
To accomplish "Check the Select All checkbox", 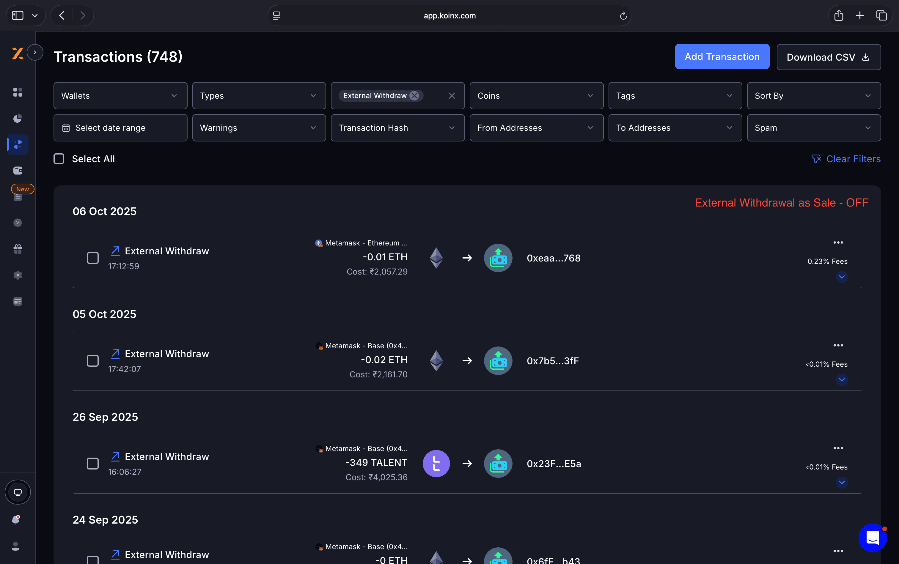I will pyautogui.click(x=59, y=159).
